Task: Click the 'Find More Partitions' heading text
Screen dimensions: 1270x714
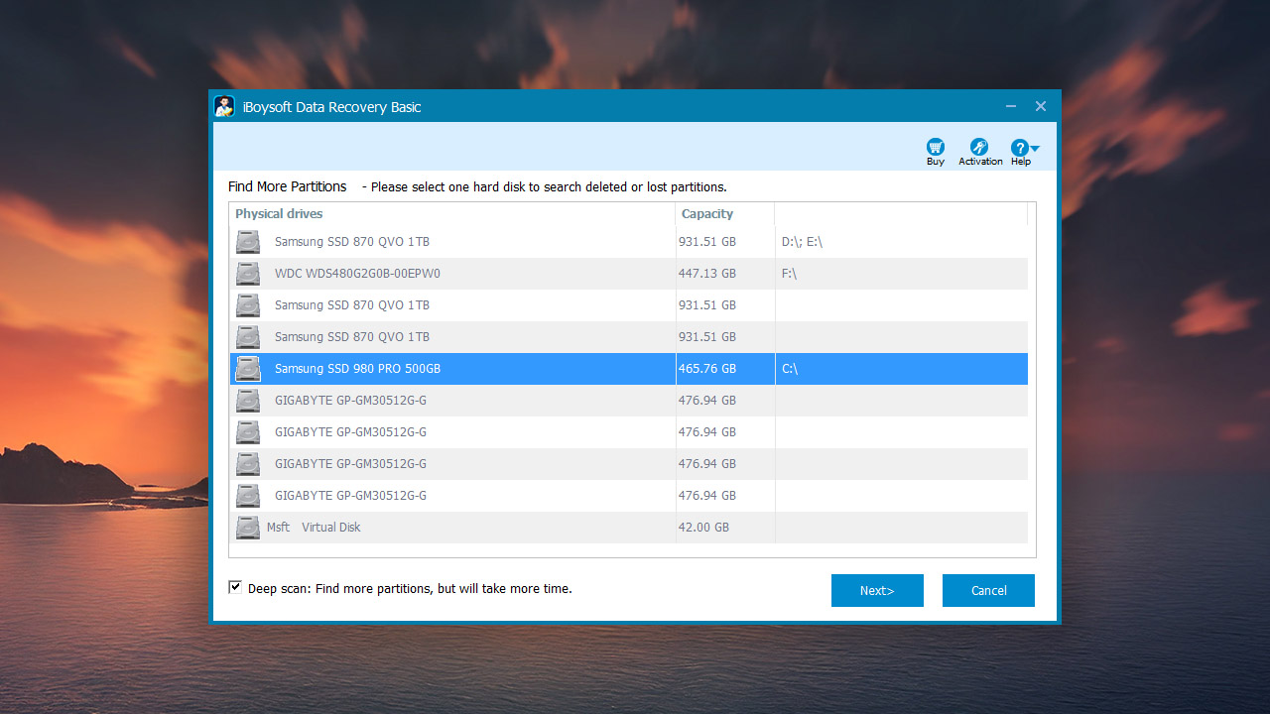Action: point(288,186)
